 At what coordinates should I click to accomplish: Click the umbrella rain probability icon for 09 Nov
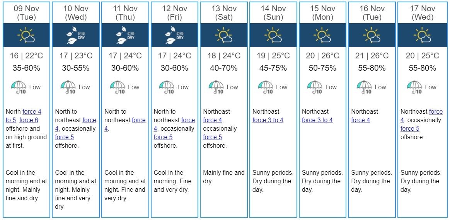click(x=19, y=87)
